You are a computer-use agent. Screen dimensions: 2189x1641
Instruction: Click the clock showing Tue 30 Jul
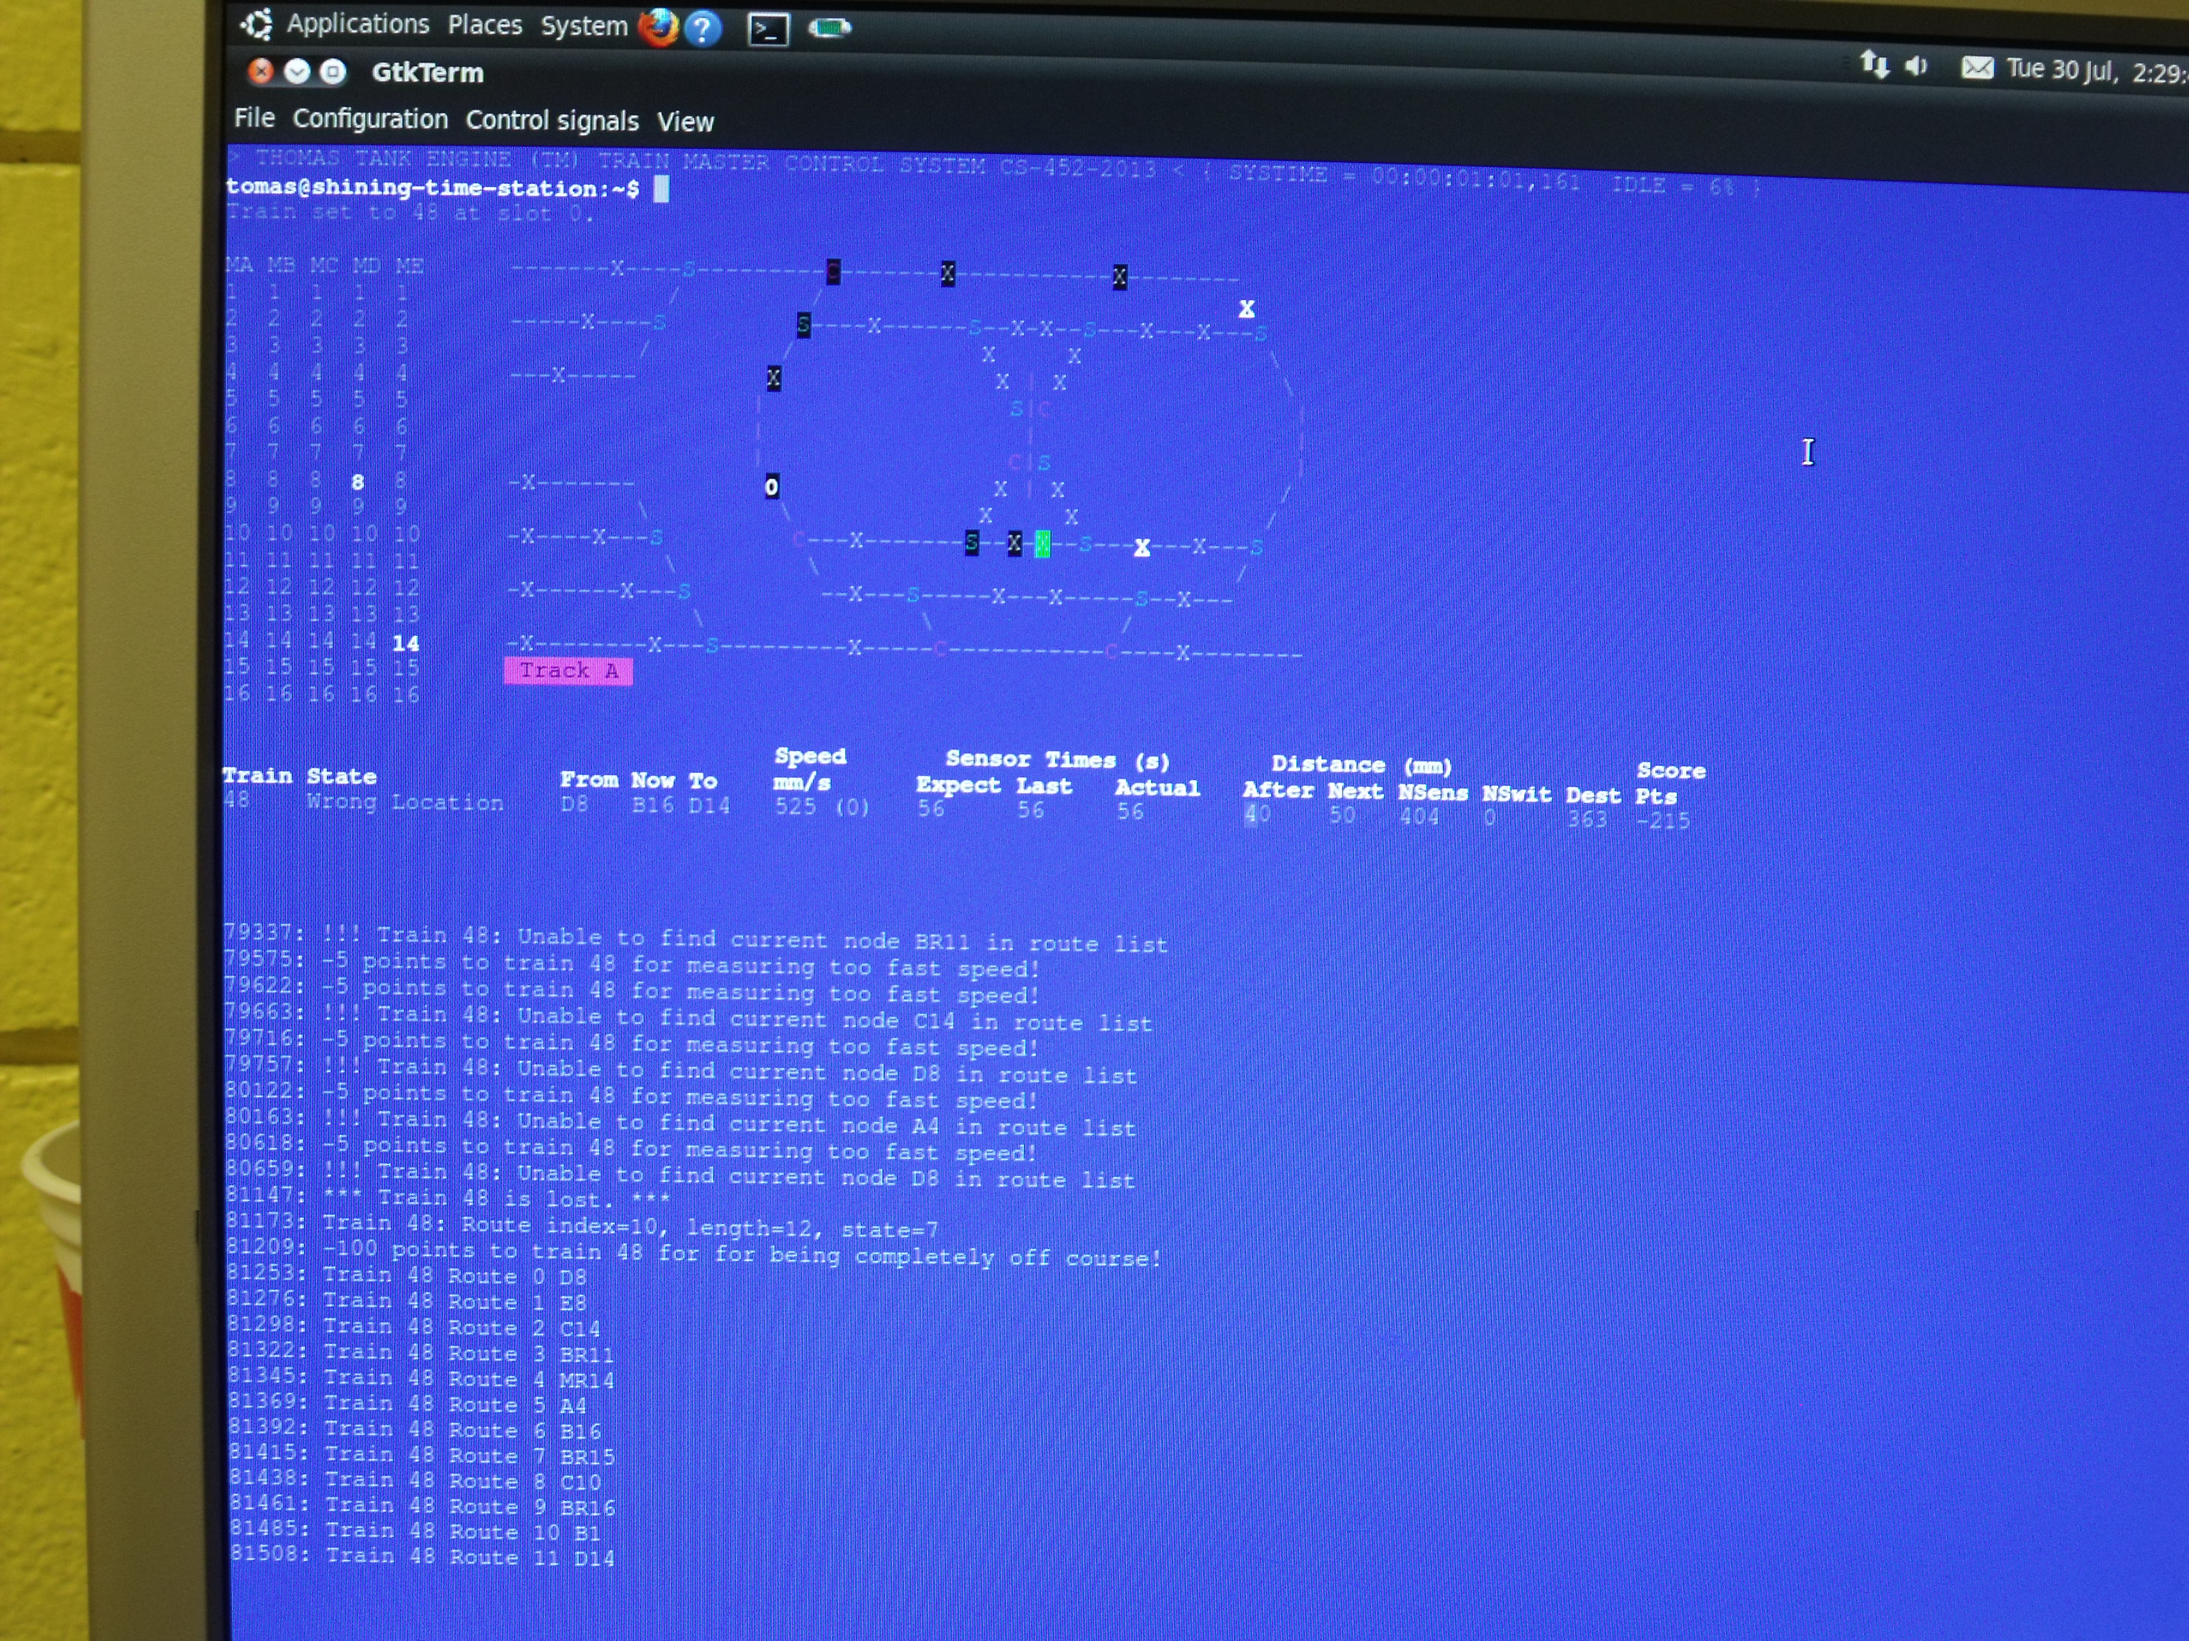2096,71
